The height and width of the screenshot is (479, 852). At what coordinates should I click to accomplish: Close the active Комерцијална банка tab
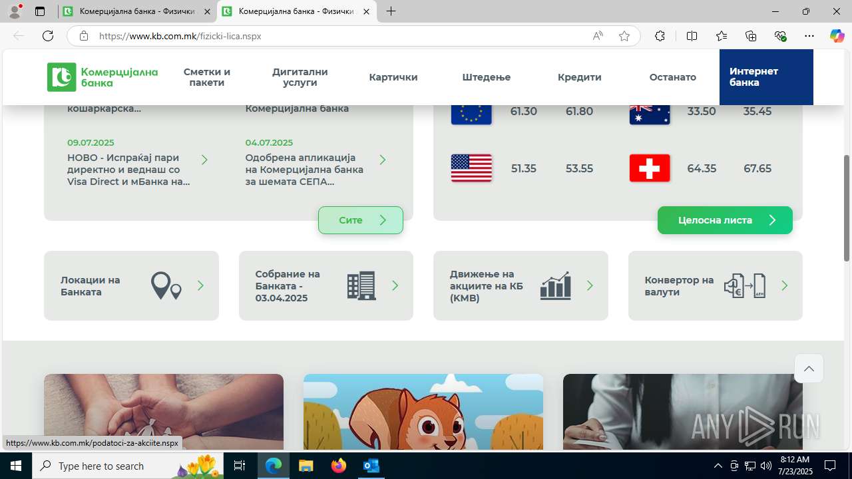(366, 11)
